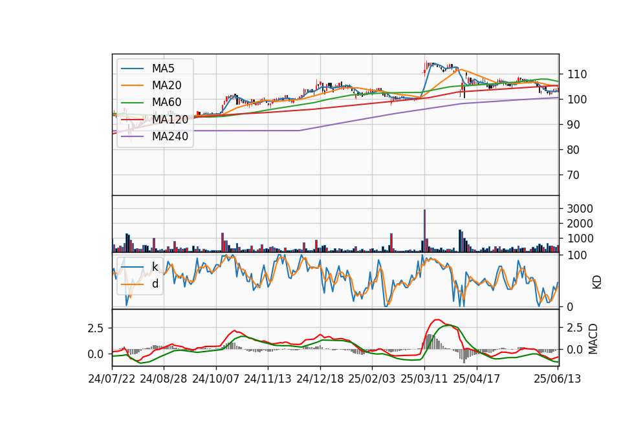Click the 25/04/17 date axis label

477,379
